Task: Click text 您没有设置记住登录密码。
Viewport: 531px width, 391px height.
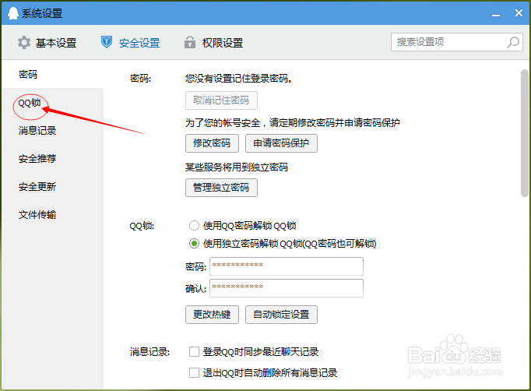Action: click(x=239, y=79)
